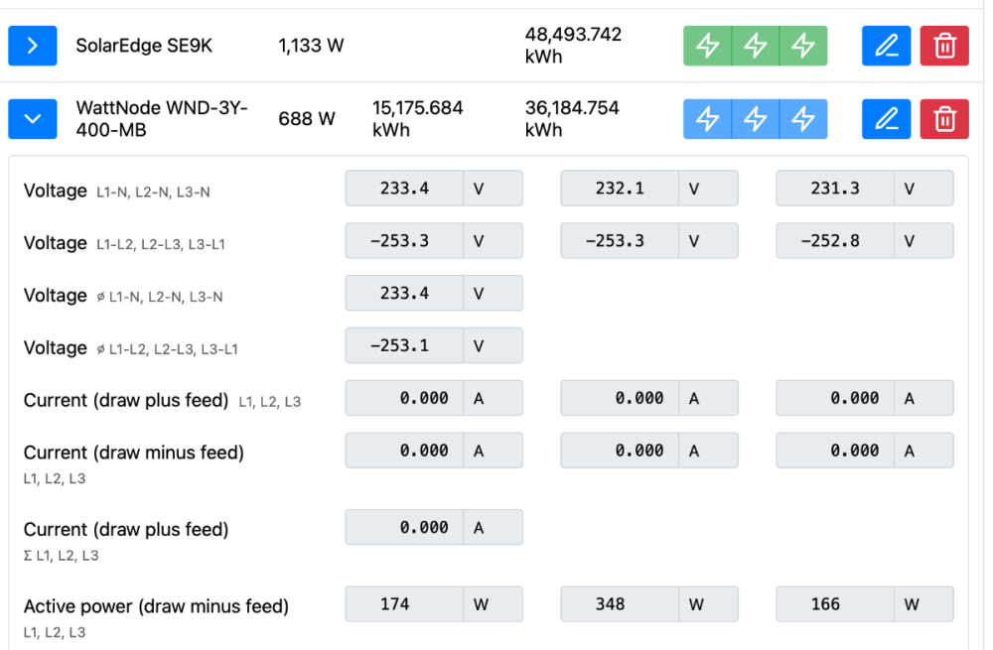The height and width of the screenshot is (650, 993).
Task: Click the summed current draw plus feed field
Action: point(404,527)
